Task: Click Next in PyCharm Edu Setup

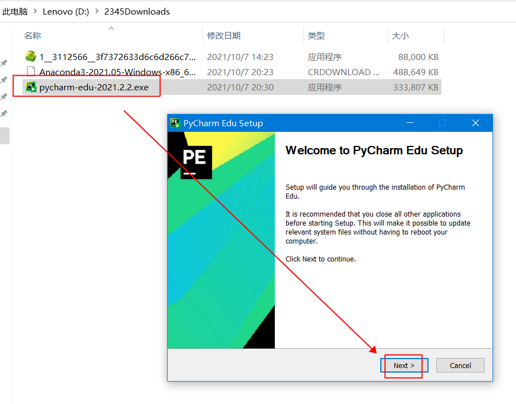Action: point(404,365)
